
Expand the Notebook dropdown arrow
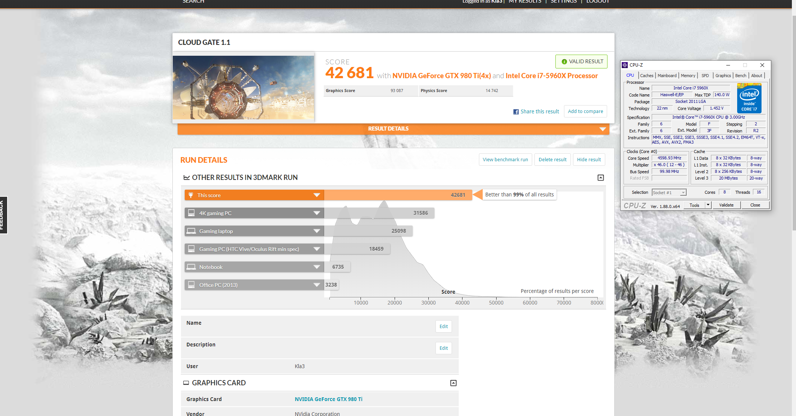[x=317, y=267]
